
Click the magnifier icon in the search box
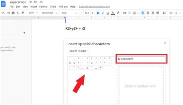coord(119,59)
